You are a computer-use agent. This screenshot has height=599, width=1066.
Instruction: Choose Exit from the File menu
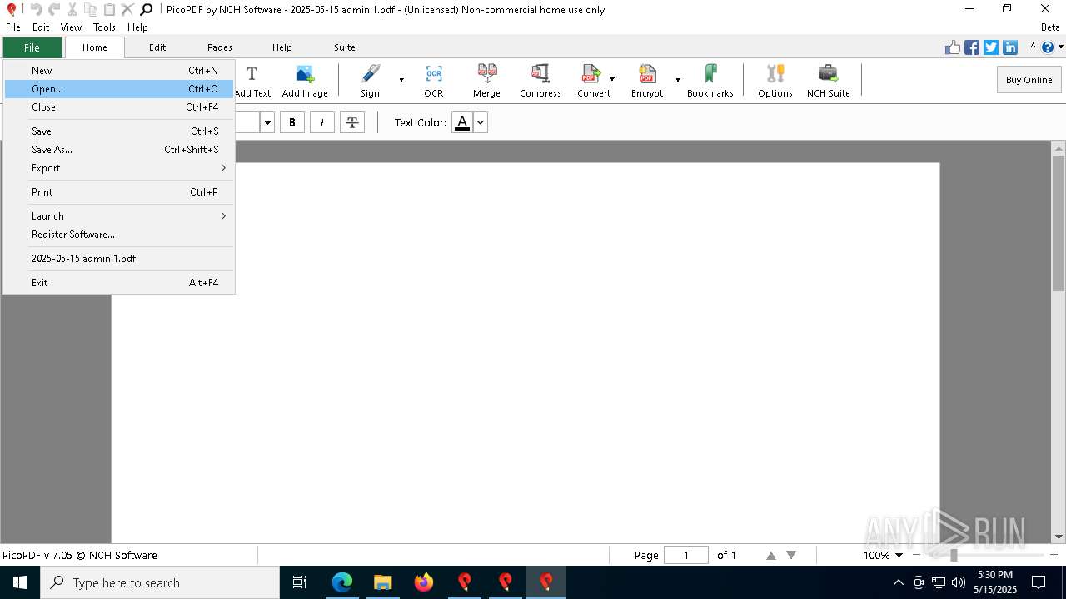pos(119,283)
